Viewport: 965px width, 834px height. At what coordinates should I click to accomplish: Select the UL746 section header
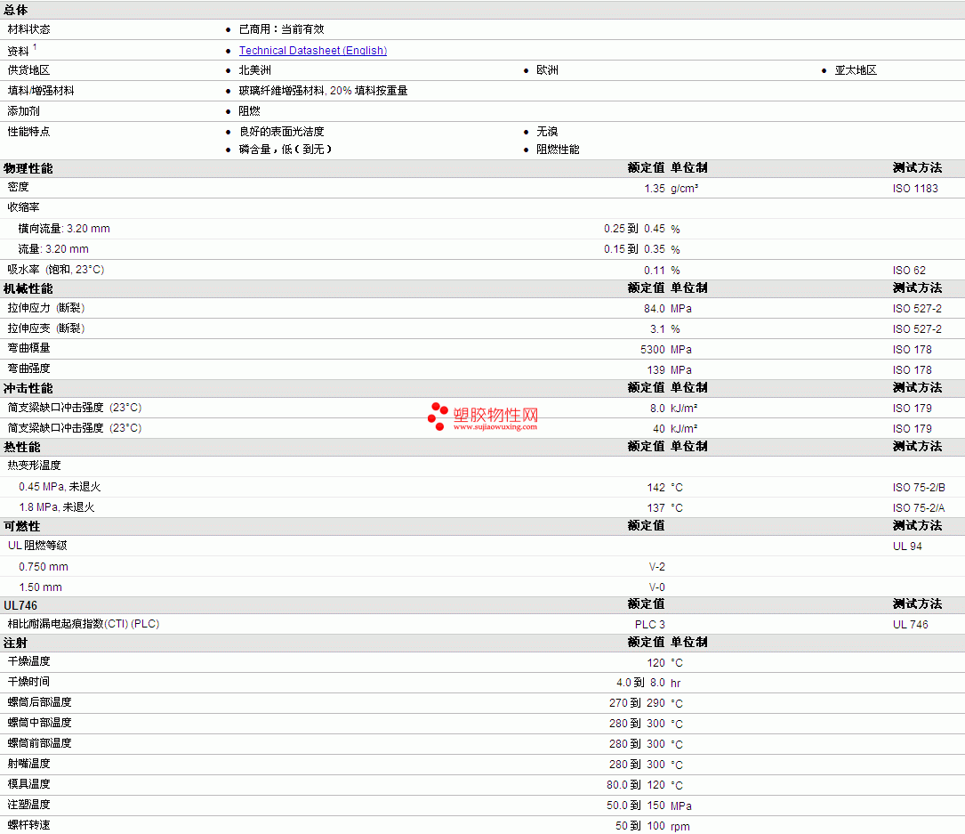20,605
